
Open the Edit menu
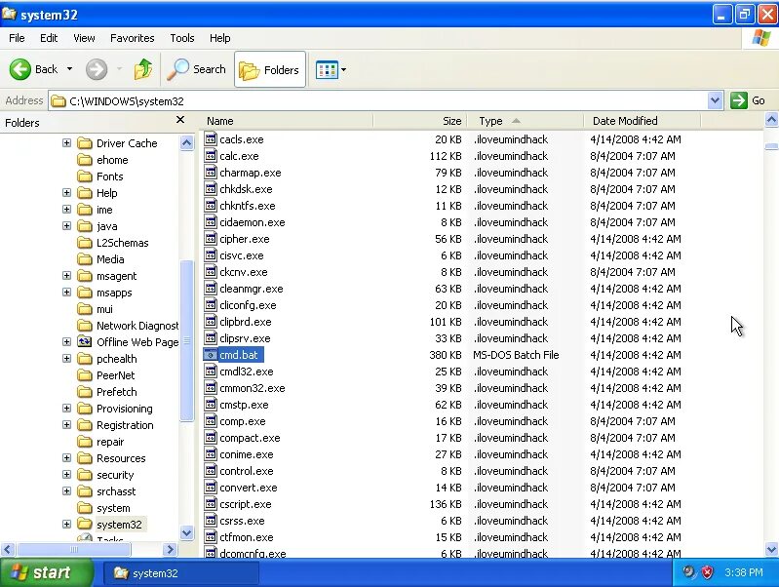[x=49, y=38]
